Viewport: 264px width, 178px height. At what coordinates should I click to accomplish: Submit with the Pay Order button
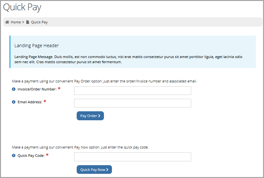[x=90, y=116]
